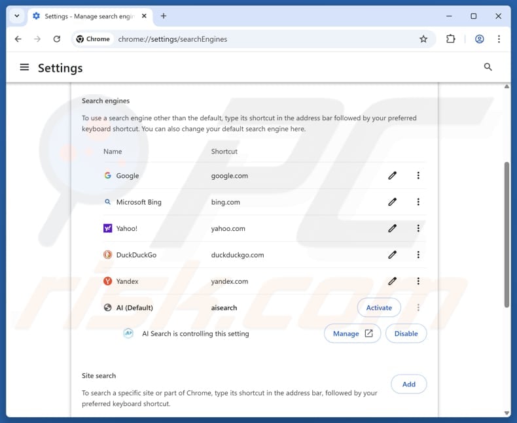Select the bing.com shortcut text
The height and width of the screenshot is (423, 517).
[x=226, y=202]
